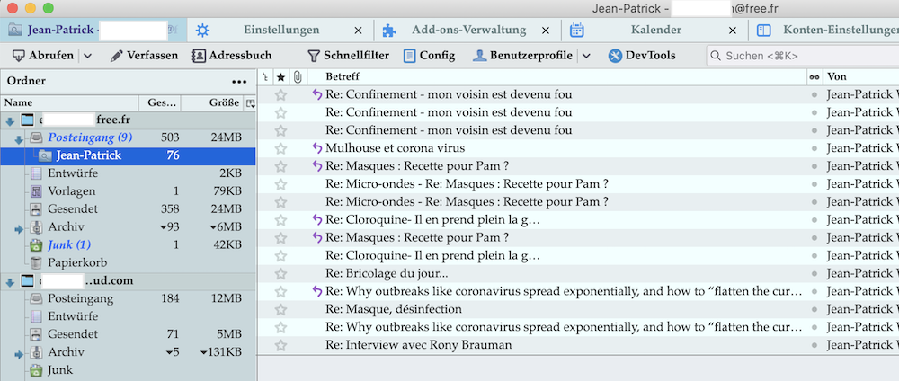Star the 'Re: Bricolage du jour...' message
The height and width of the screenshot is (381, 899).
point(280,273)
